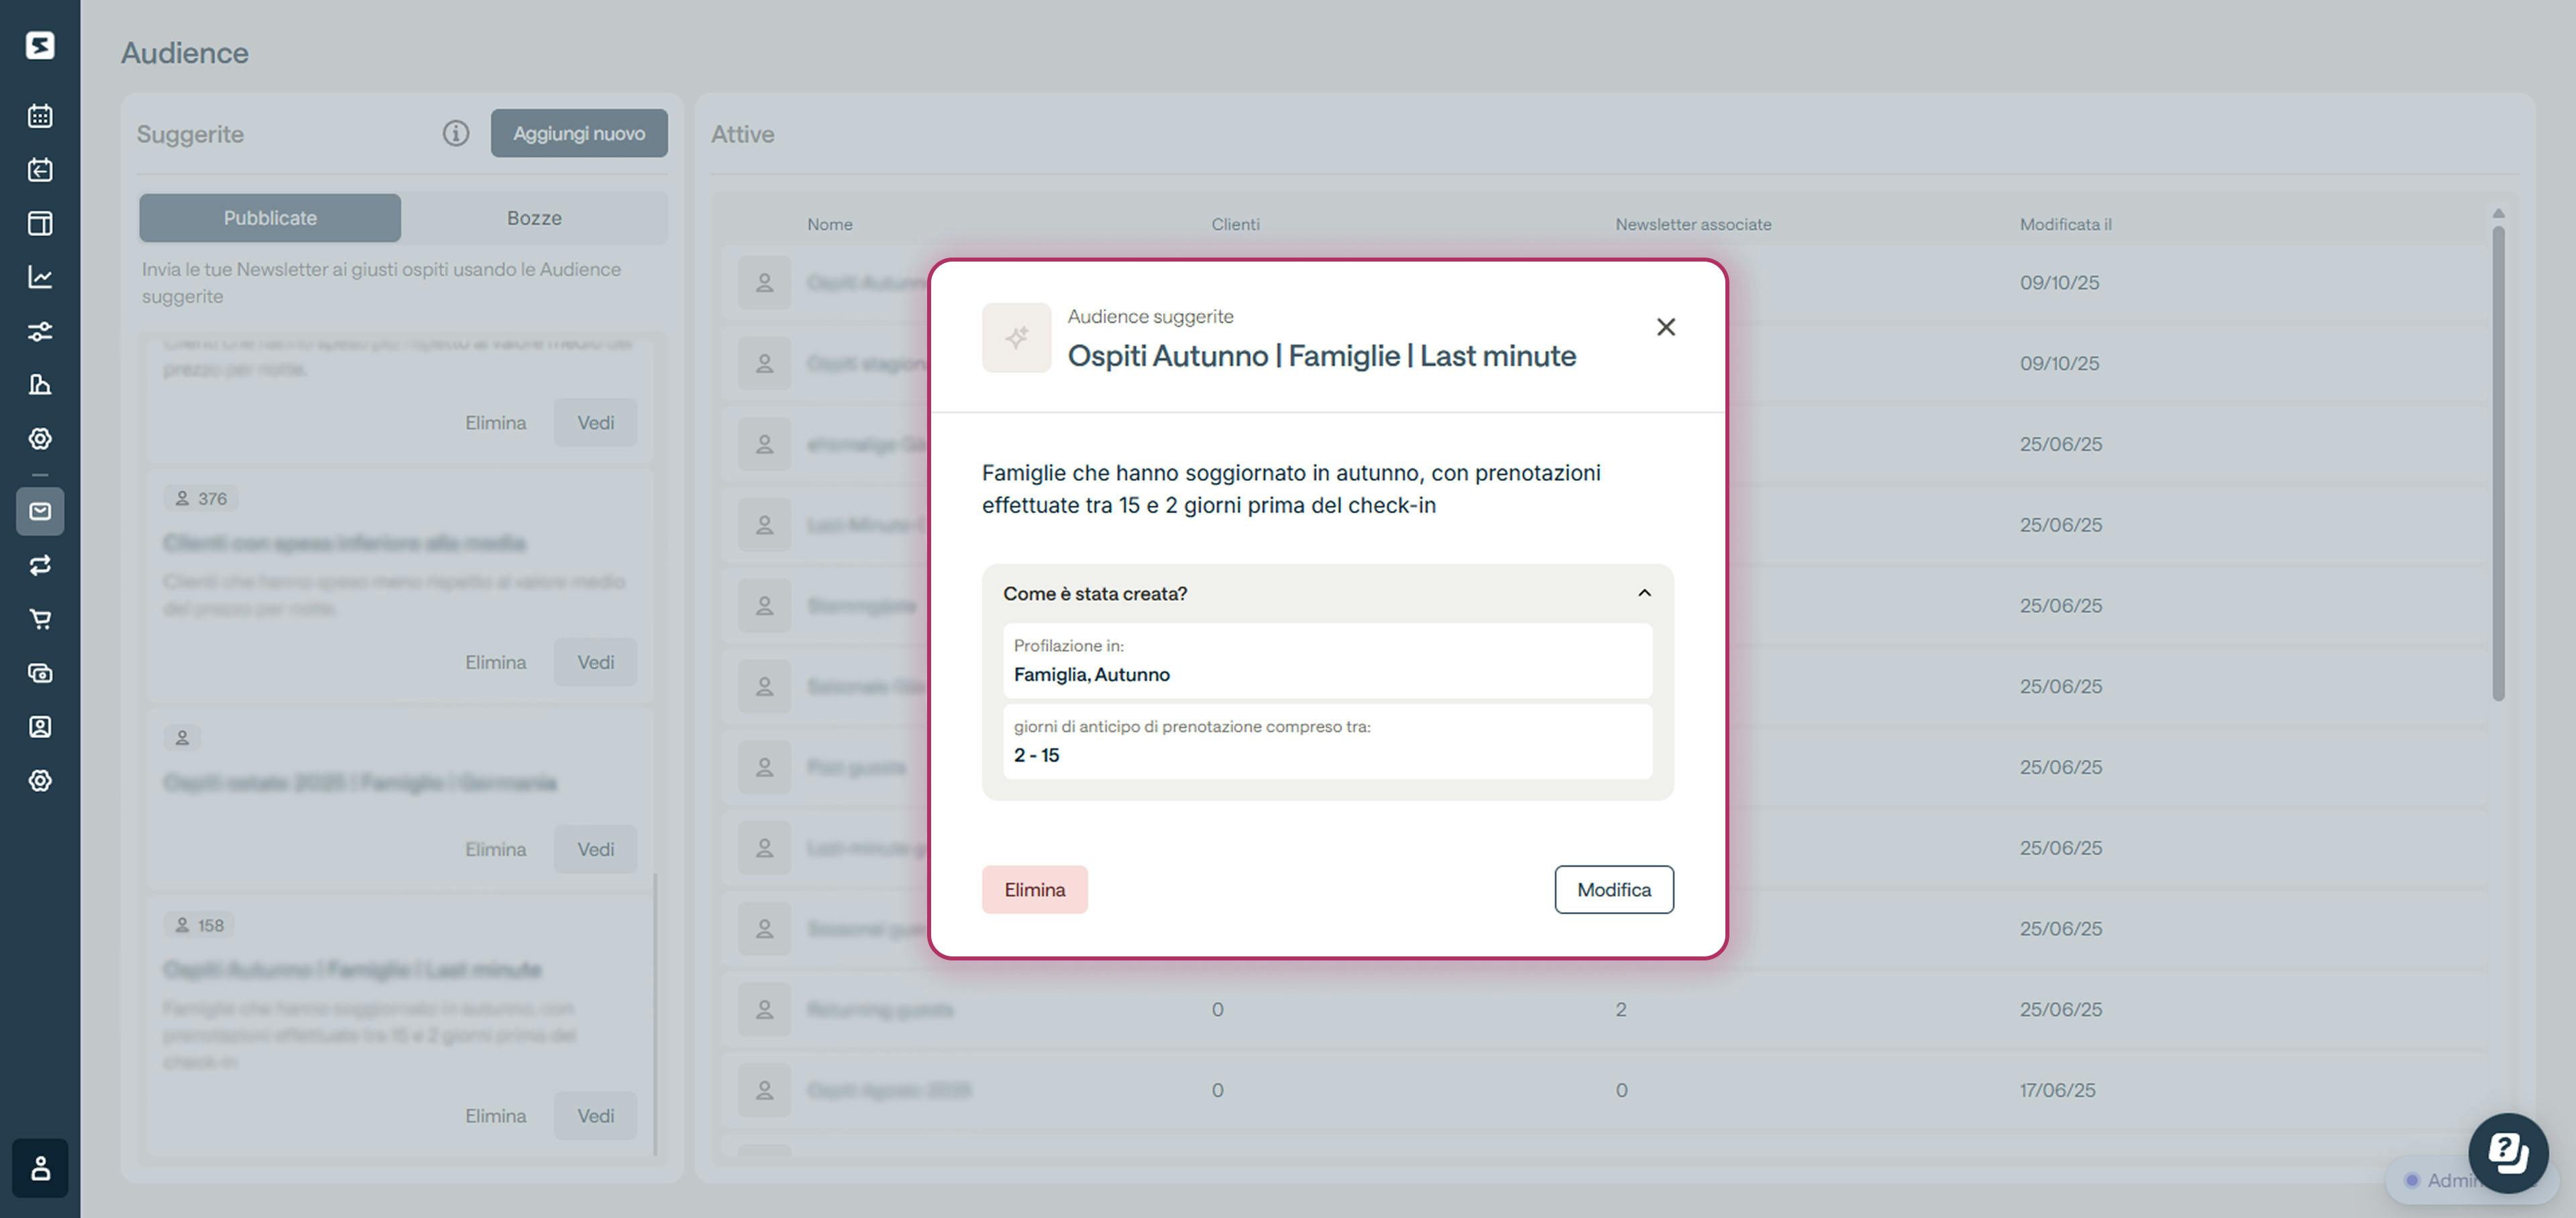
Task: Click Vedi on the 376 clients card
Action: 595,662
